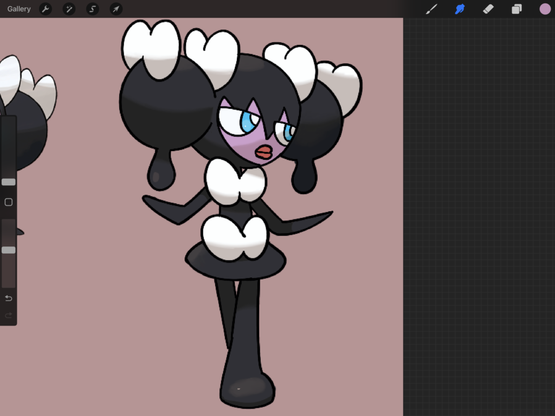Viewport: 555px width, 416px height.
Task: Return to the Gallery
Action: (19, 9)
